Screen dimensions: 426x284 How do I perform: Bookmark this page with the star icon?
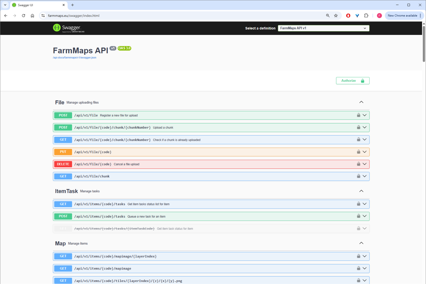tap(336, 16)
